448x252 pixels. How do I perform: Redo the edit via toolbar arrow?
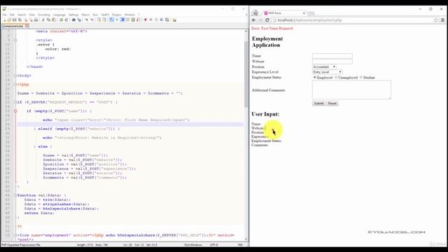click(66, 20)
